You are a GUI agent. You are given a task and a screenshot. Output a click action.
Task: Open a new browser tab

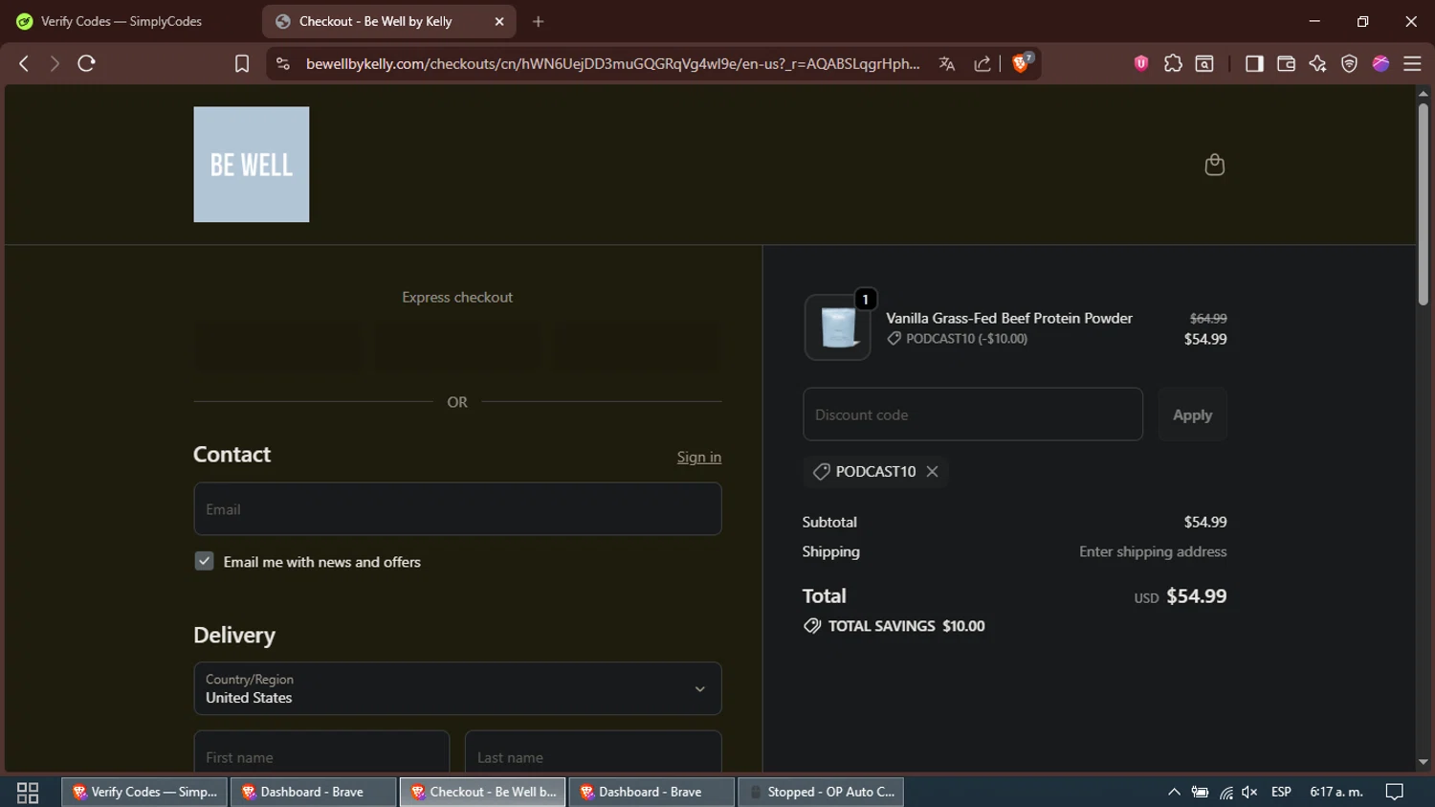[538, 21]
